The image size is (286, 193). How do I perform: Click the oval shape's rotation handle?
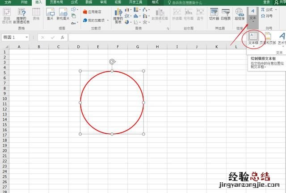tap(112, 62)
